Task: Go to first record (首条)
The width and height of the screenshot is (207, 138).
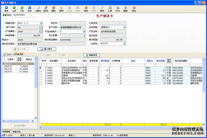Action: point(6,8)
